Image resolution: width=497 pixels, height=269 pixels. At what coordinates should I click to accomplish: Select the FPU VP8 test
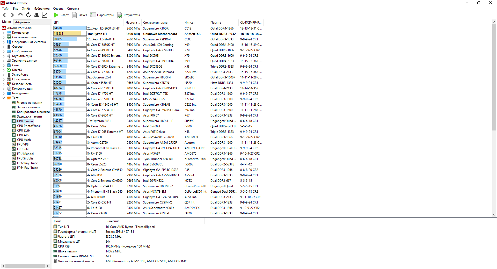tap(23, 144)
